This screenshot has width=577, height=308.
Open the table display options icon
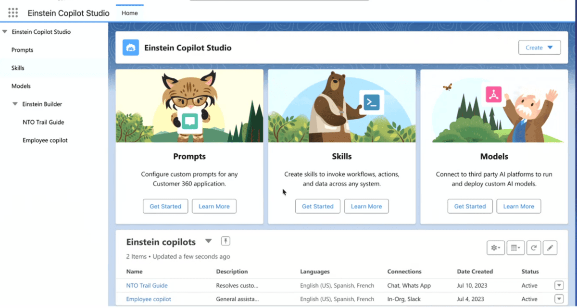pyautogui.click(x=515, y=248)
